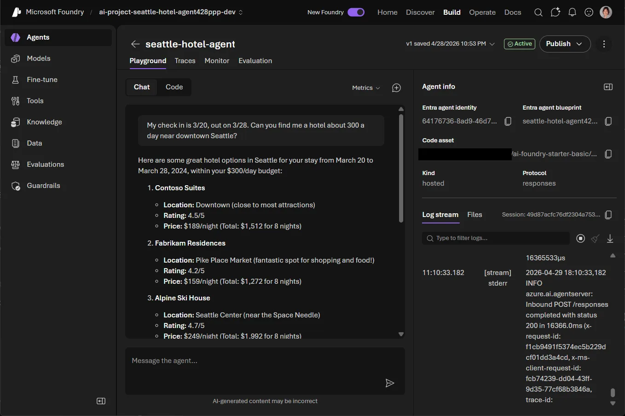Open the user profile avatar

coord(606,12)
